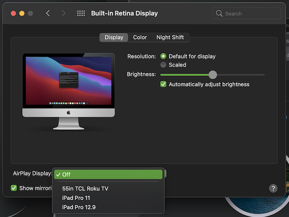Viewport: 289px width, 217px height.
Task: Toggle the Show mirroring options checkbox
Action: 14,188
